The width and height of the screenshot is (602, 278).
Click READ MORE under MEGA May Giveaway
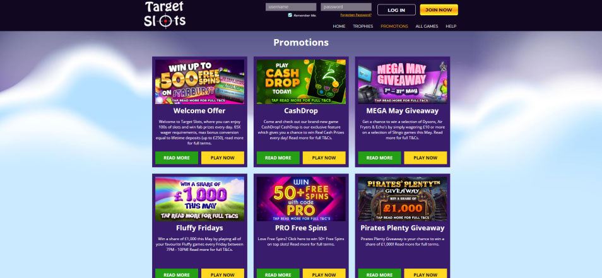pyautogui.click(x=379, y=158)
